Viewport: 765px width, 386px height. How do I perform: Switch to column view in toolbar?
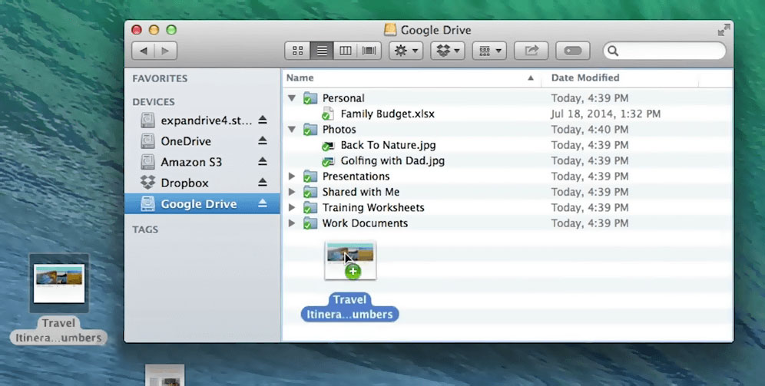coord(346,51)
